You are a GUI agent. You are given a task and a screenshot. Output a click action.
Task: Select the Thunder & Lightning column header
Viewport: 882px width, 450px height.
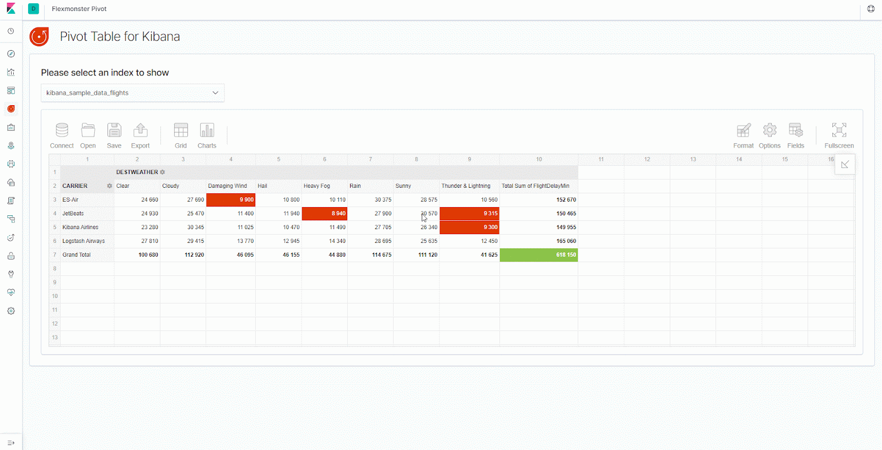point(470,186)
